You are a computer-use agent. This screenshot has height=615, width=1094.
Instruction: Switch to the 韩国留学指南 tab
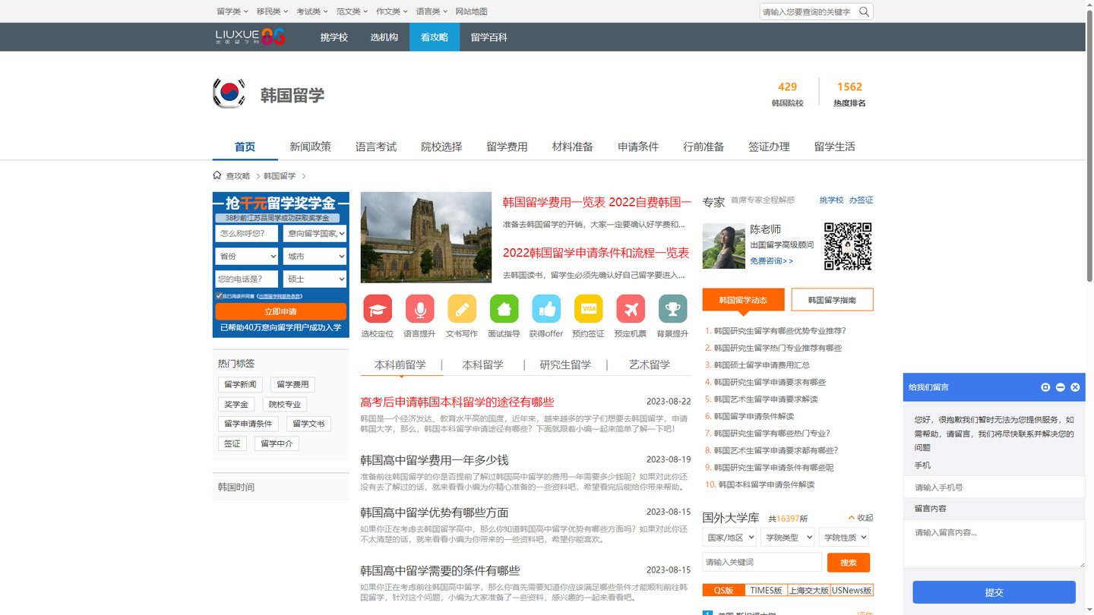pos(832,300)
